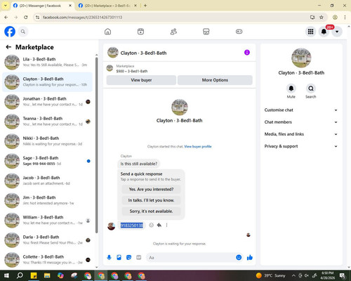Send quick reply Yes. Are you interested?
The image size is (351, 281).
[x=151, y=189]
